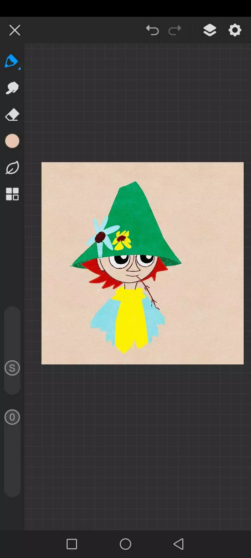Redo the undone stroke

click(x=175, y=30)
